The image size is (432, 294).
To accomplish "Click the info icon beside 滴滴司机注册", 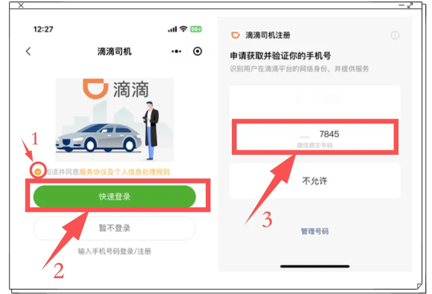I will coord(395,35).
